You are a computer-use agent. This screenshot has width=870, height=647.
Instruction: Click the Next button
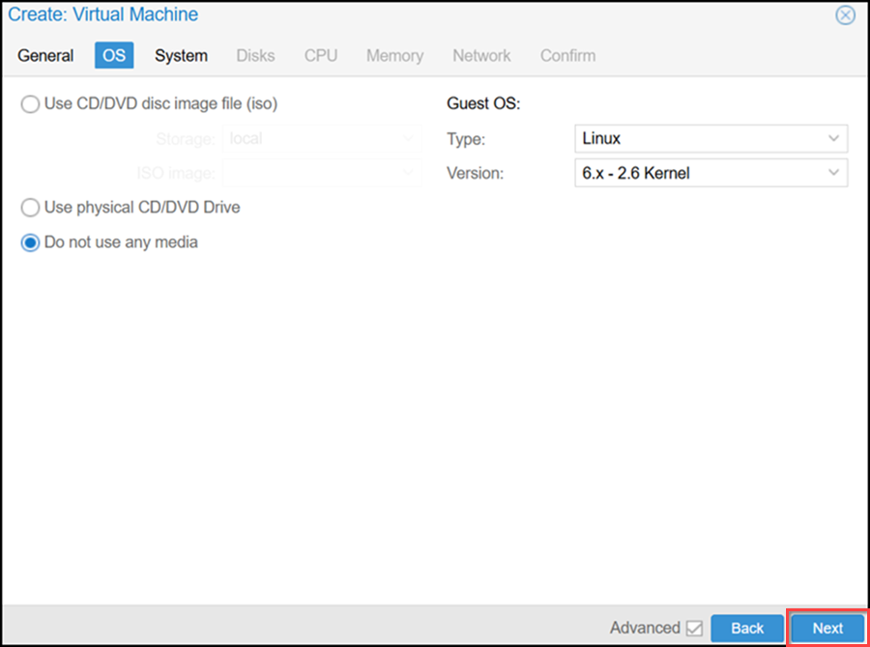tap(827, 628)
